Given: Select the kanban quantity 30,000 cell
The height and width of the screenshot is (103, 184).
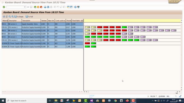Looking at the screenshot, I should point(44,47).
